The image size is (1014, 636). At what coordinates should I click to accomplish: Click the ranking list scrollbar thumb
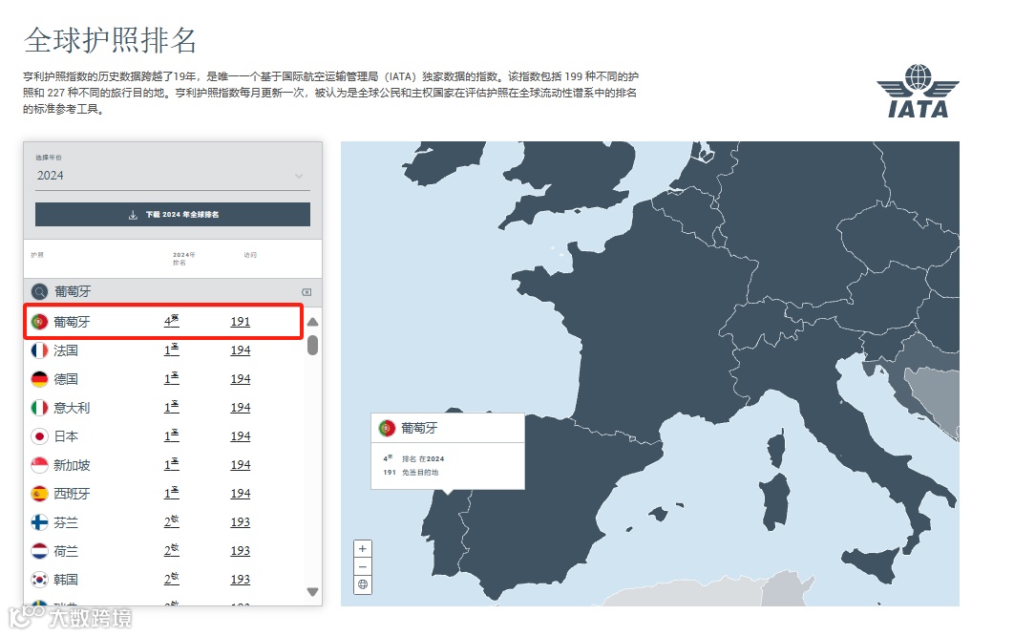pyautogui.click(x=312, y=345)
